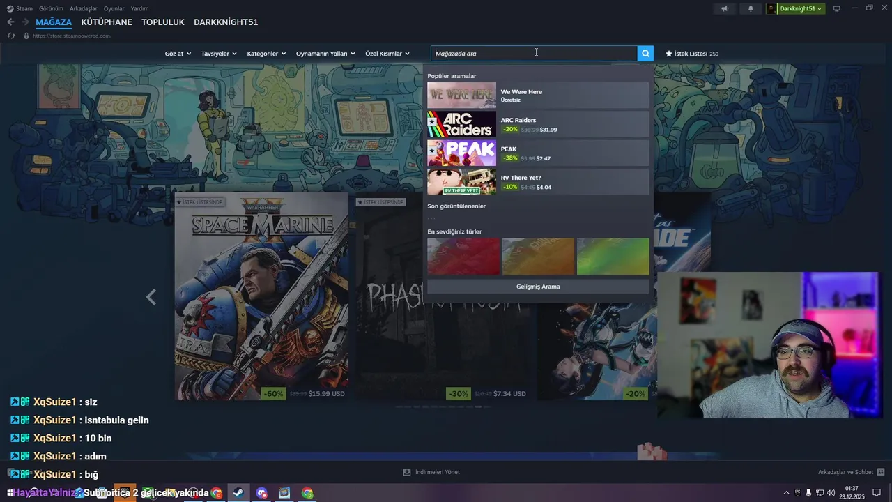Expand the Oynamanın Yolları dropdown
Screen dimensions: 892x502
tap(325, 54)
